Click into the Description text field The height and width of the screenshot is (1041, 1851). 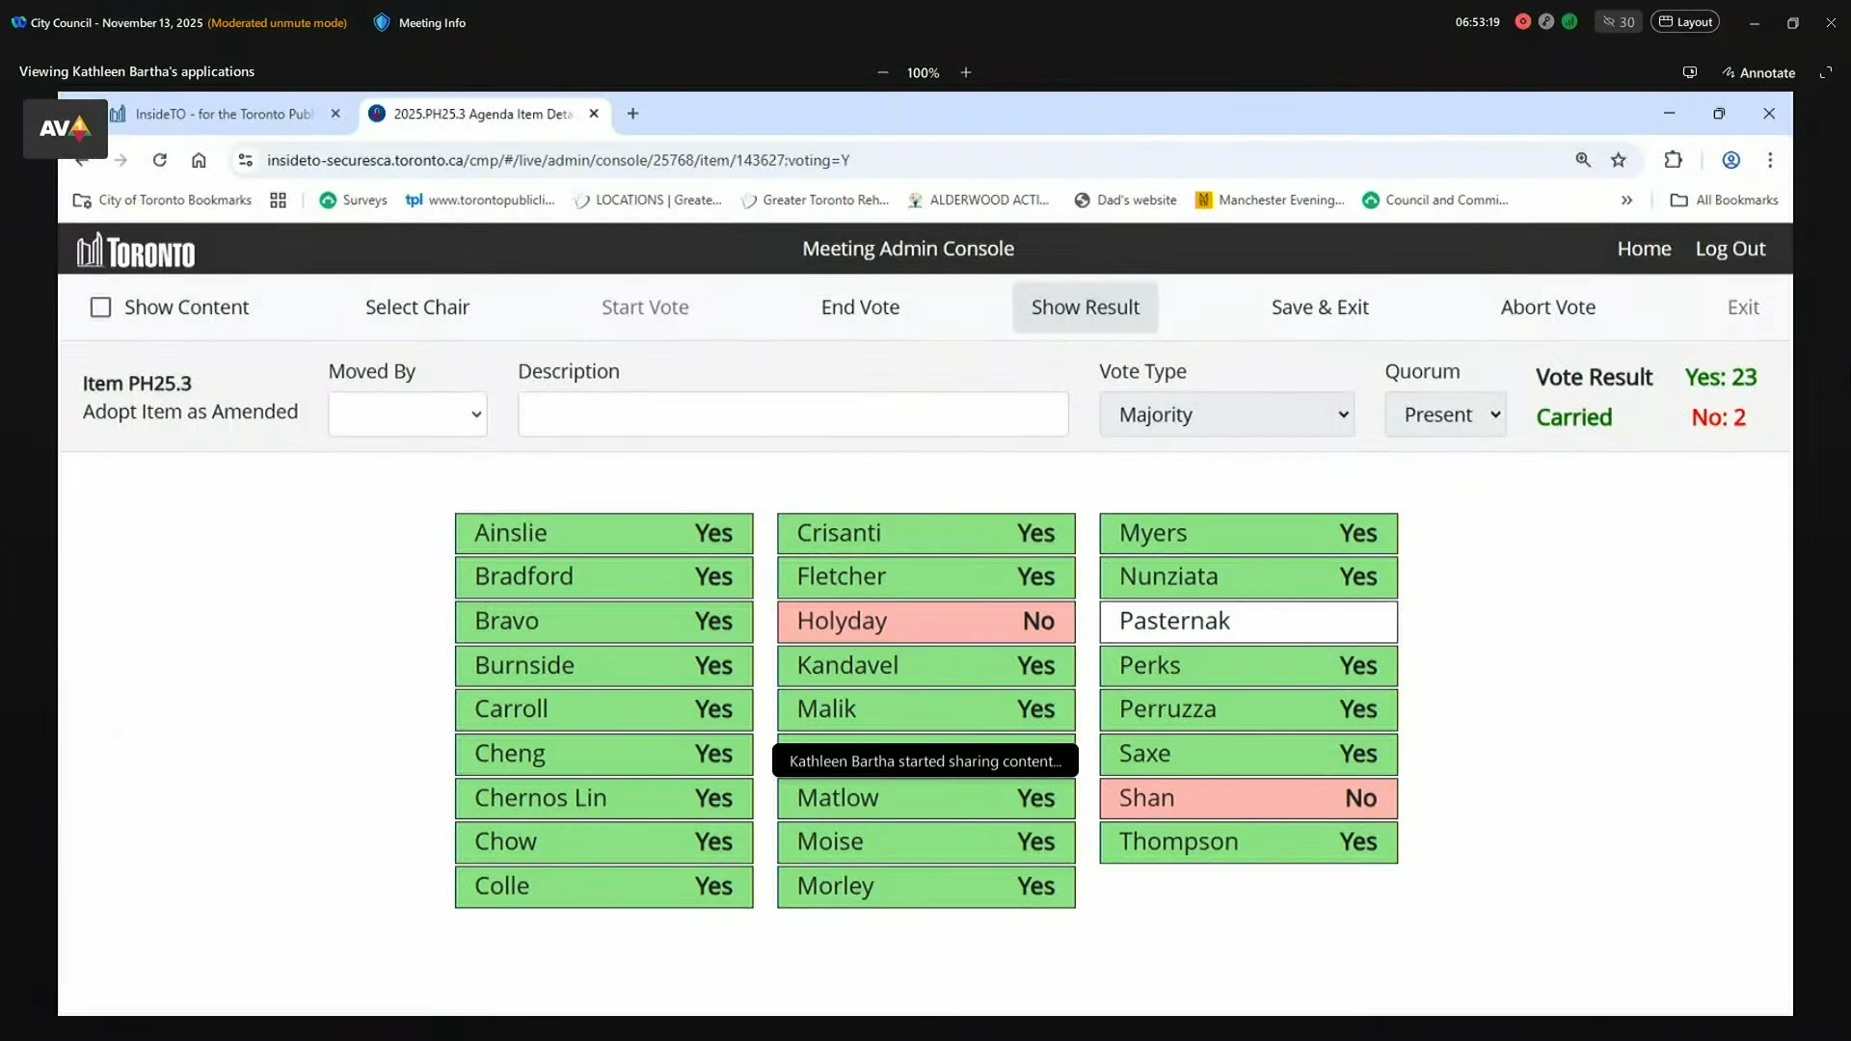[x=792, y=414]
